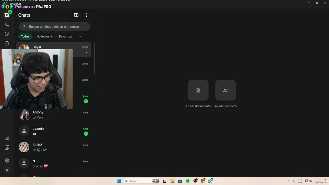Viewport: 329px width, 185px height.
Task: Open the Antony chat with 'Yaya' message
Action: pyautogui.click(x=54, y=115)
